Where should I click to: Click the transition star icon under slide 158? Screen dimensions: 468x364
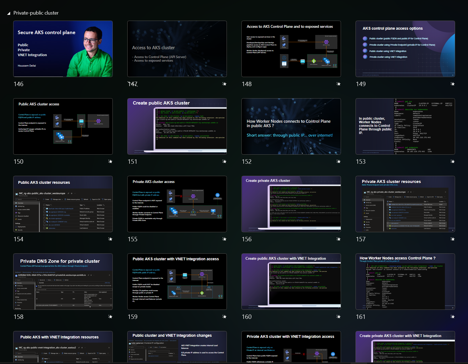click(x=110, y=317)
